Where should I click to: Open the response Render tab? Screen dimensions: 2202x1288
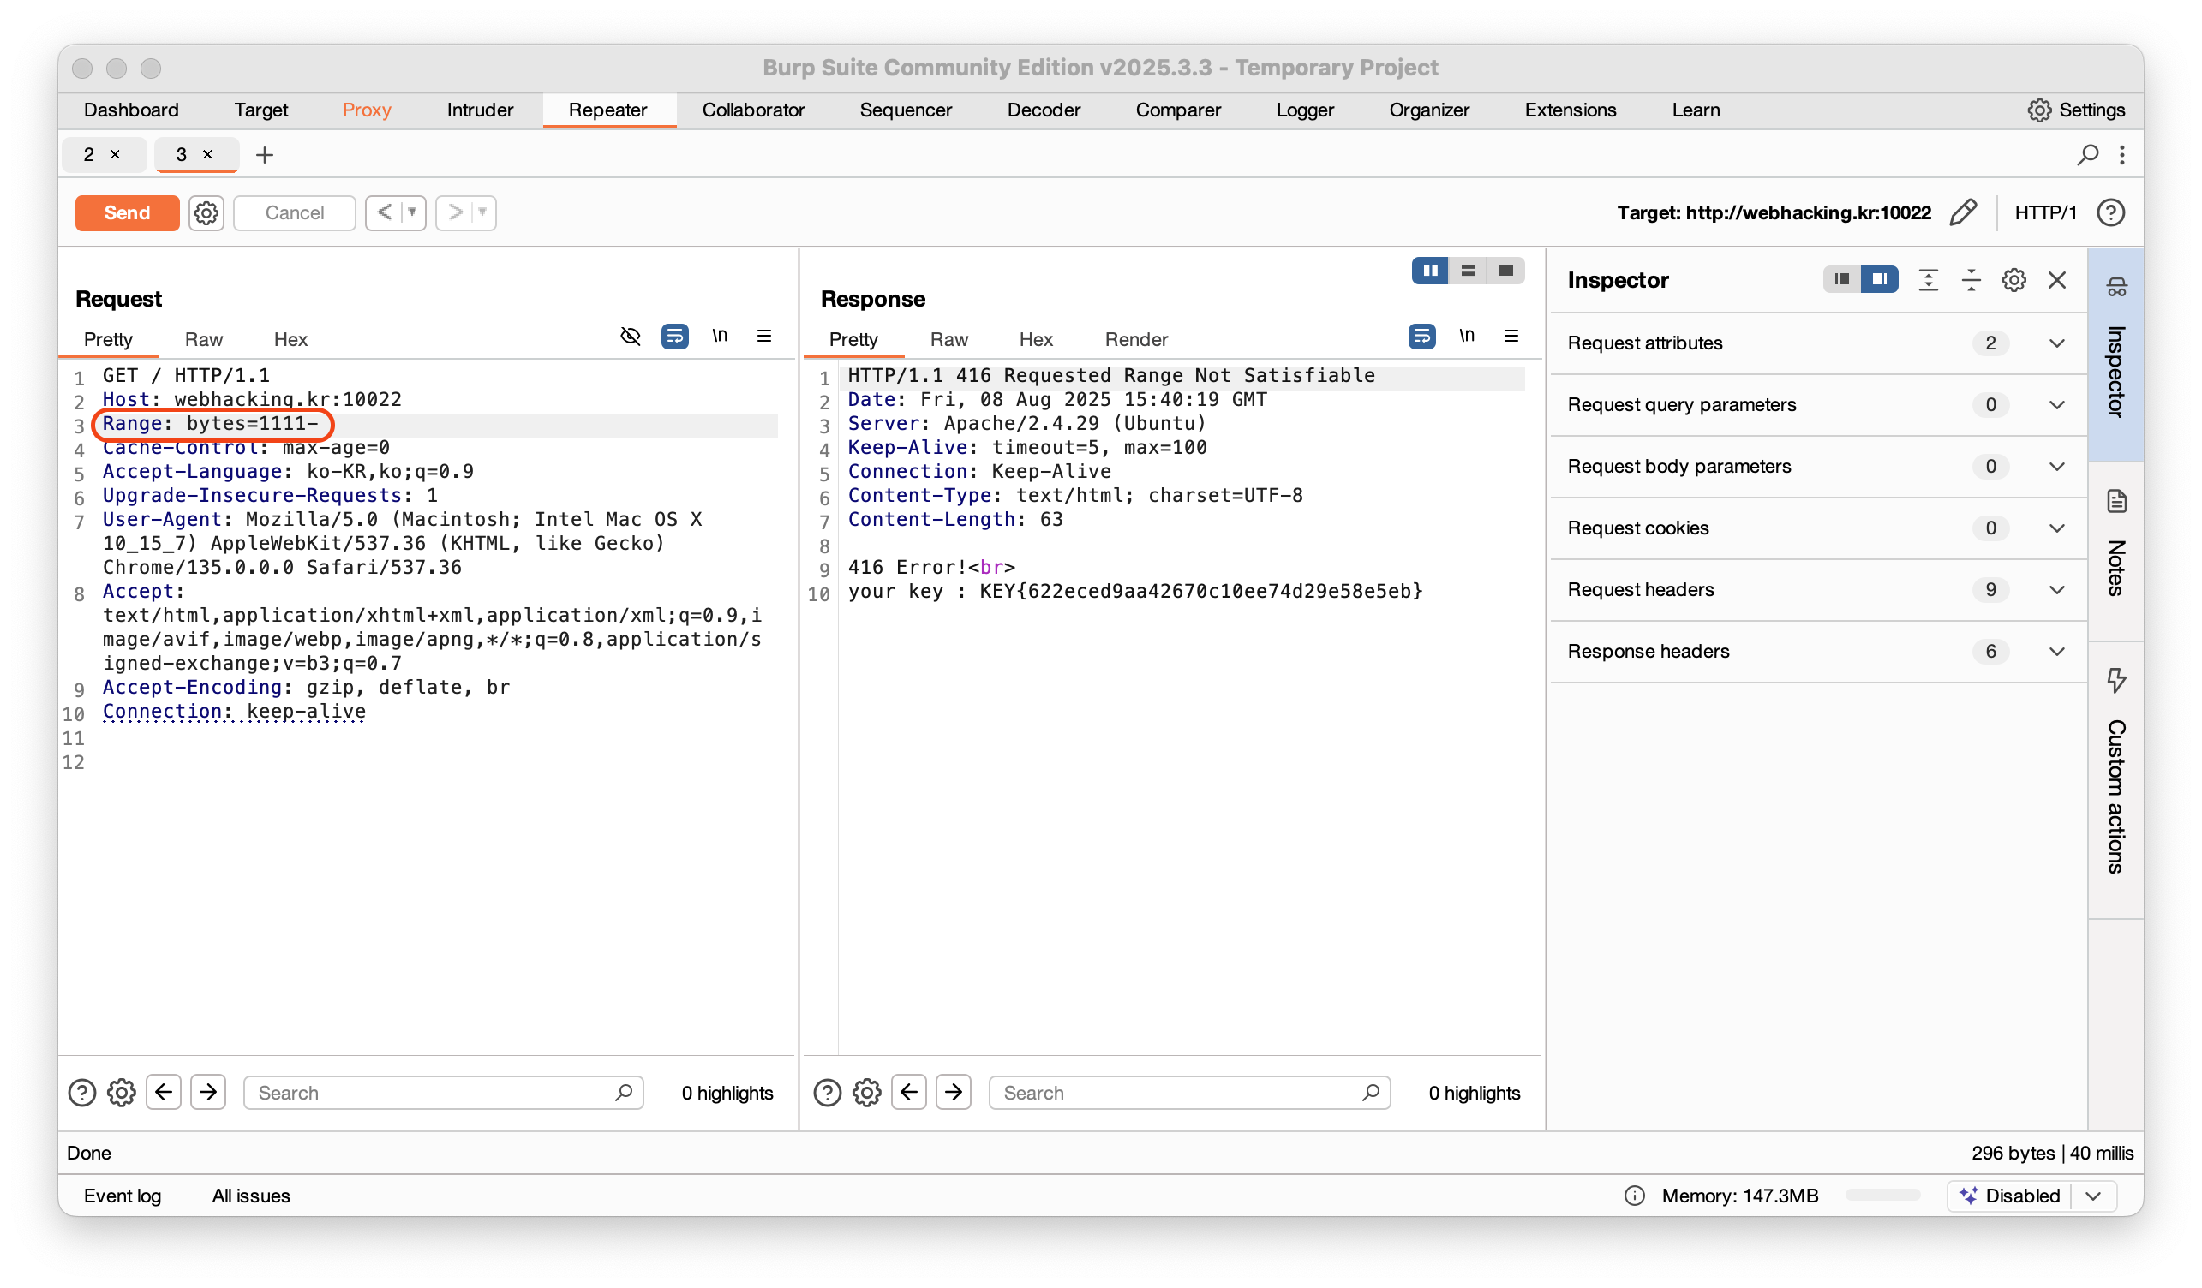click(1135, 339)
